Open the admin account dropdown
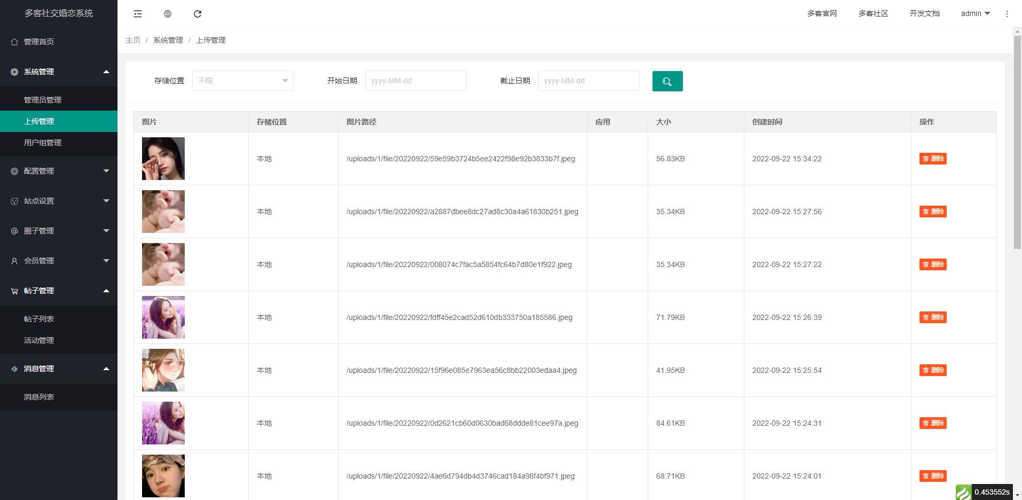Viewport: 1022px width, 500px height. point(974,13)
